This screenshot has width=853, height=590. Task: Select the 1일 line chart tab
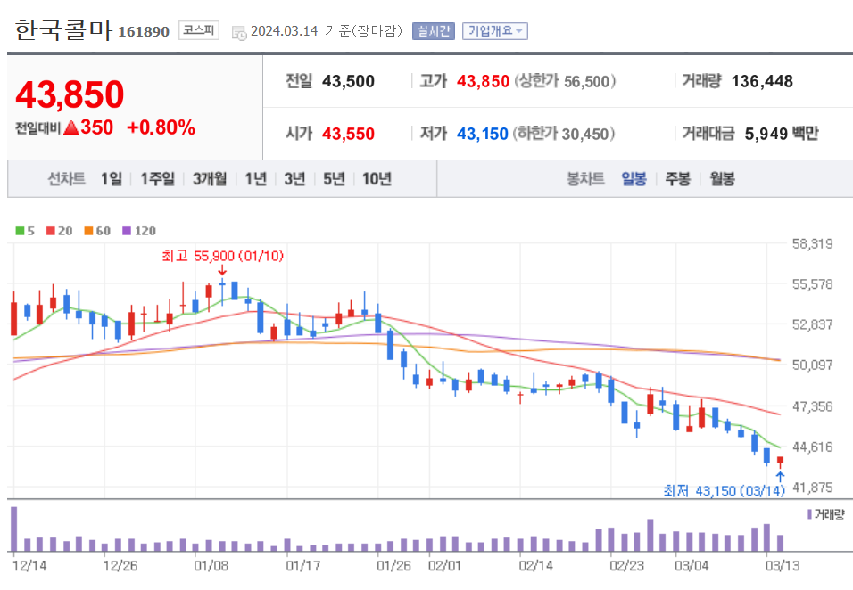click(x=112, y=179)
